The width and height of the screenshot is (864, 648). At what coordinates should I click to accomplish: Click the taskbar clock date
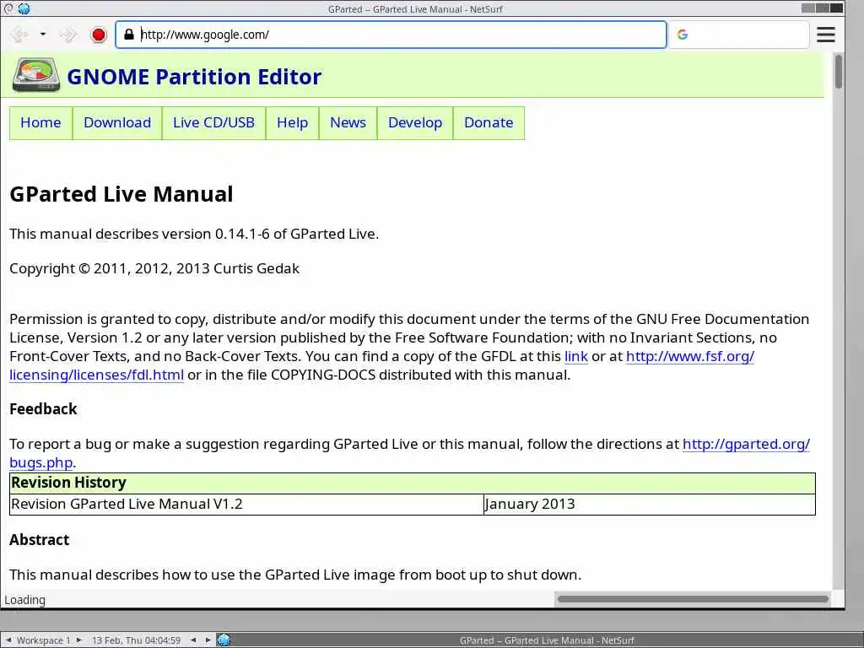(x=136, y=640)
